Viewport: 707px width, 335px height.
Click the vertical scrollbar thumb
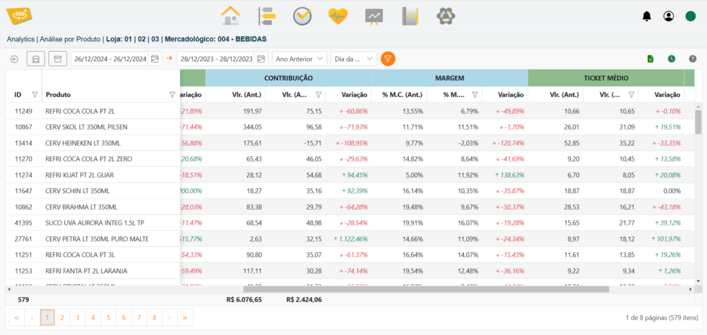(x=699, y=122)
